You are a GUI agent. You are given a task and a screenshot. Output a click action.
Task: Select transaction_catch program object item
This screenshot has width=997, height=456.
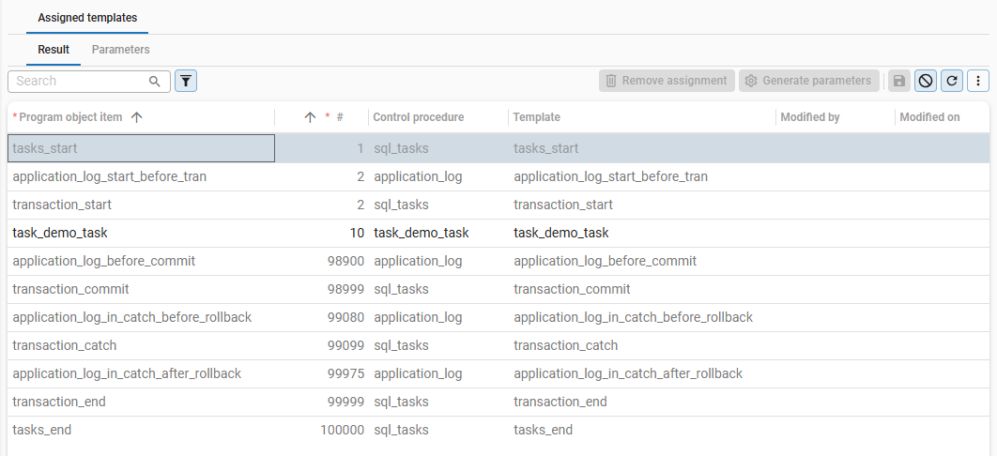tap(141, 345)
